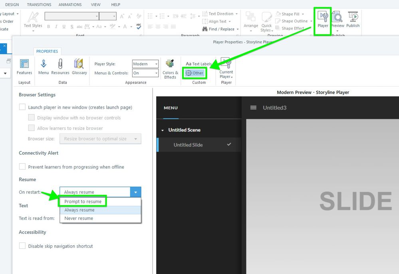Select Untitled Slide in preview menu
The height and width of the screenshot is (274, 399).
[x=199, y=145]
